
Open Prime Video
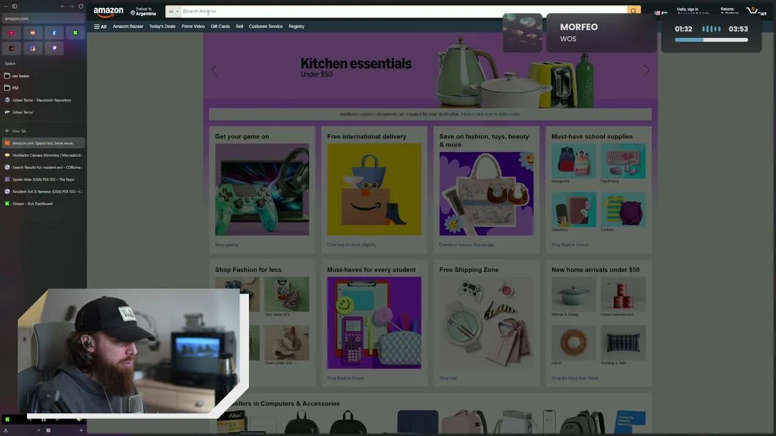point(193,27)
